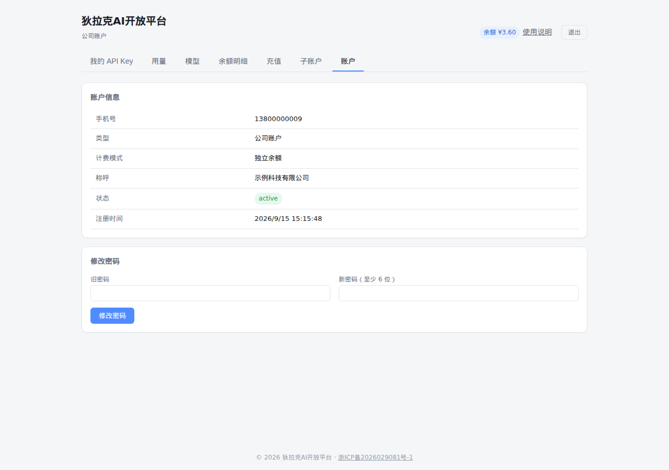Open the 充值 tab

pos(274,61)
